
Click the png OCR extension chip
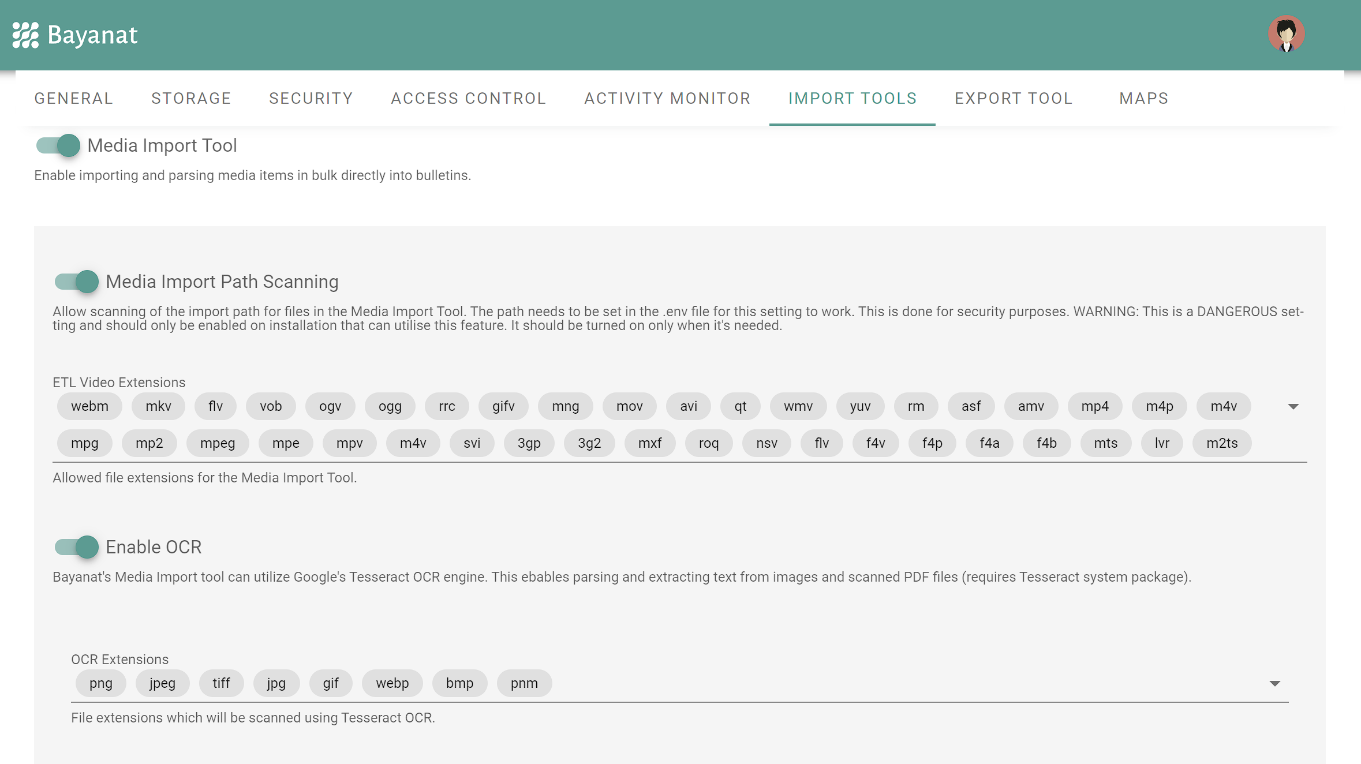tap(100, 683)
